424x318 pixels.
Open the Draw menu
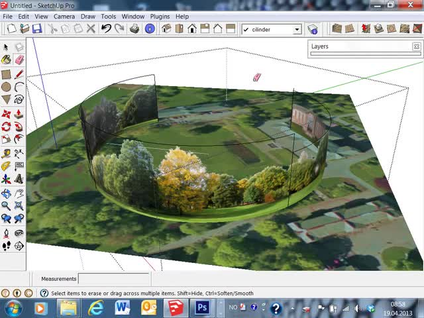(x=87, y=16)
